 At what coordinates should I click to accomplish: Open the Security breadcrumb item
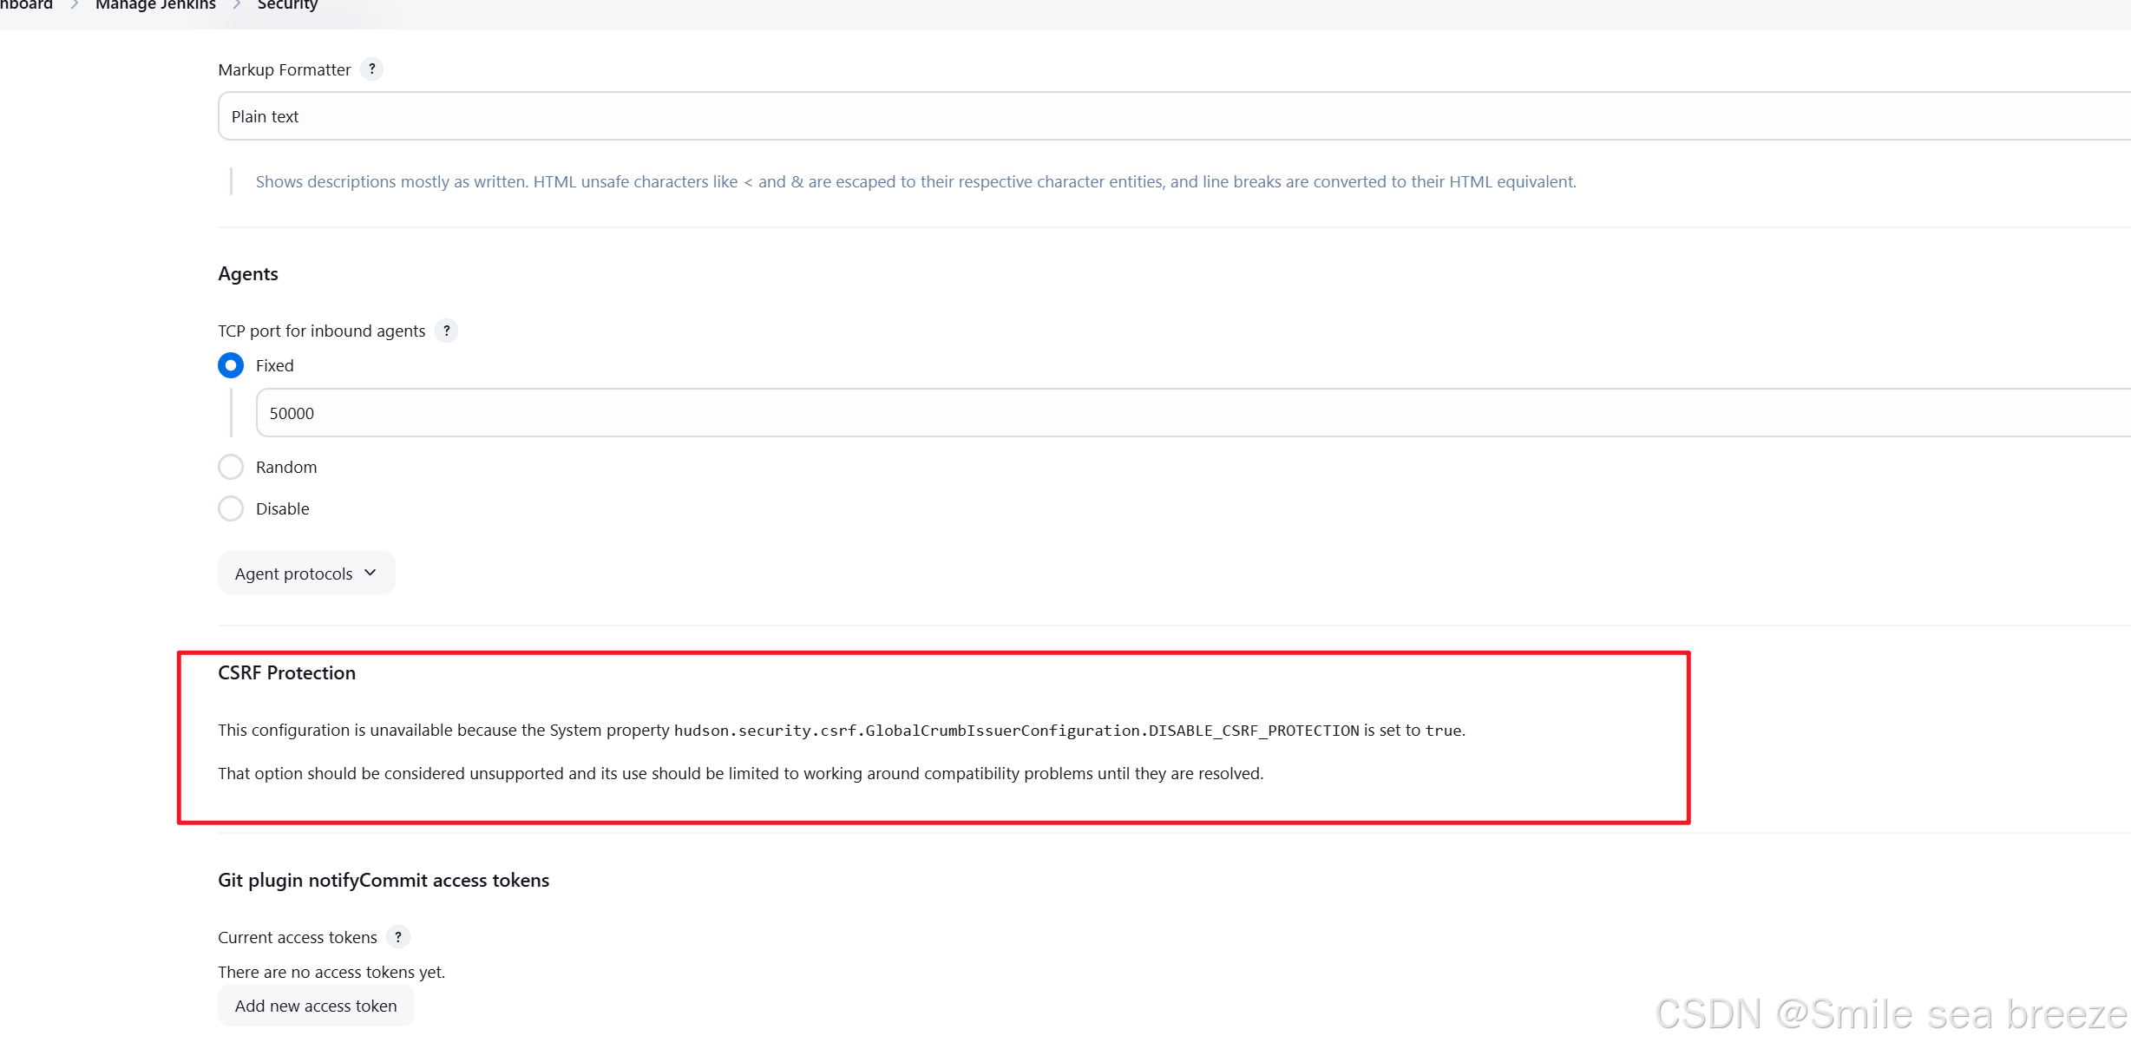(x=286, y=5)
